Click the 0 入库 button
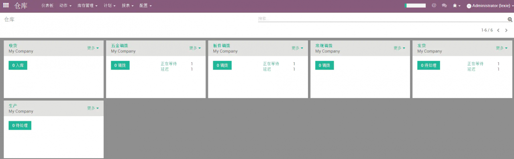The height and width of the screenshot is (159, 514). pos(18,65)
